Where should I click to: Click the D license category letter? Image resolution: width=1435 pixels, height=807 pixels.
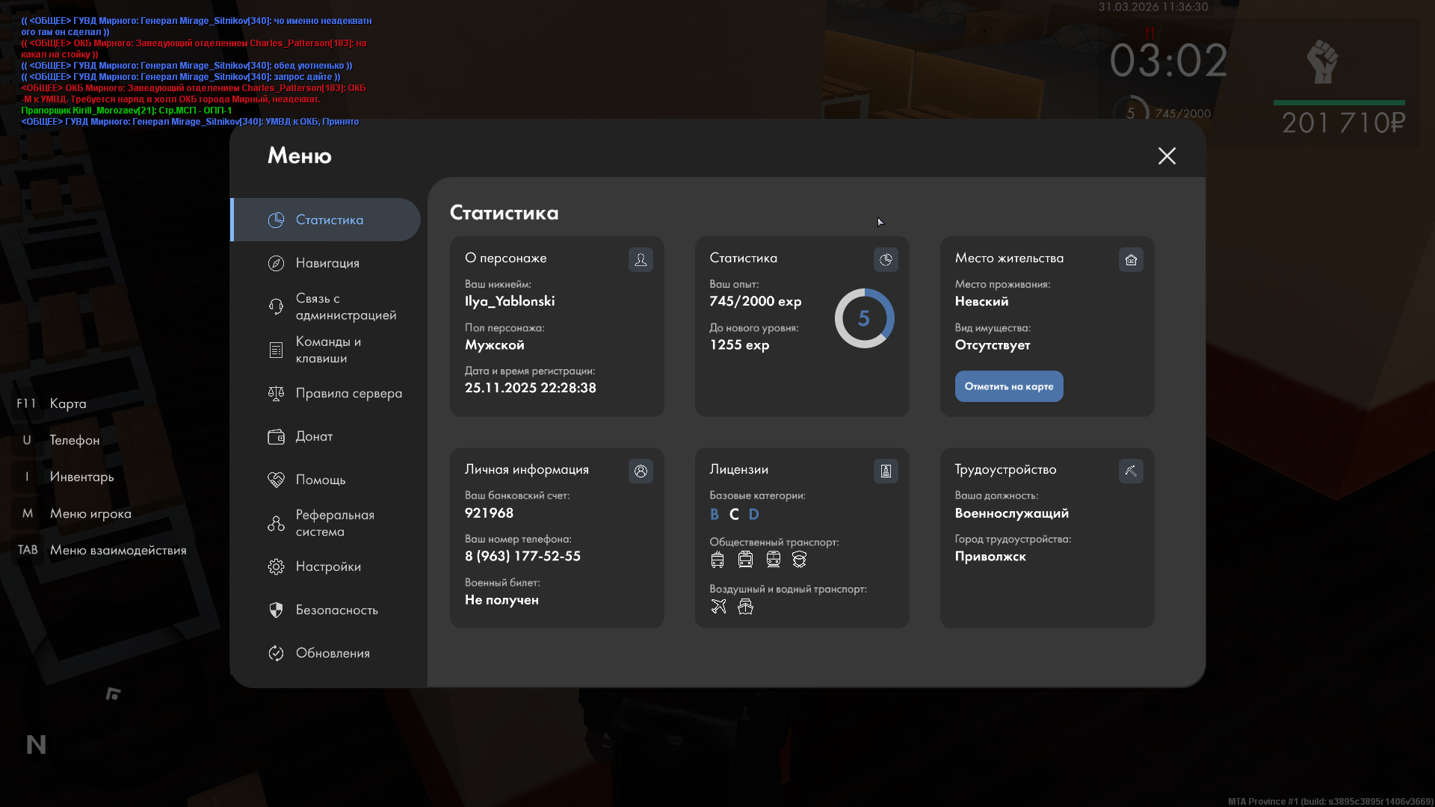pyautogui.click(x=753, y=514)
